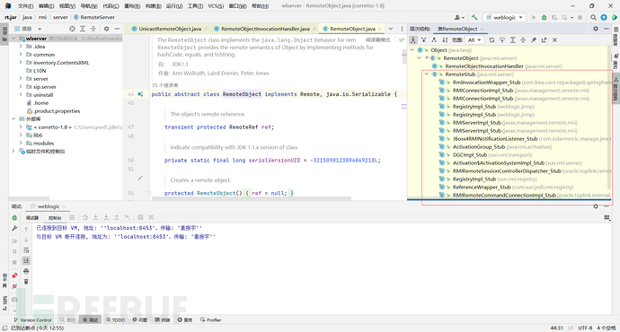The width and height of the screenshot is (620, 332).
Task: Toggle scroll to end in console
Action: 26,260
